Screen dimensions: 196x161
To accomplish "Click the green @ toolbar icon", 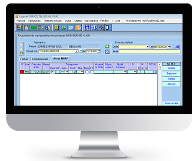I will pyautogui.click(x=64, y=28).
